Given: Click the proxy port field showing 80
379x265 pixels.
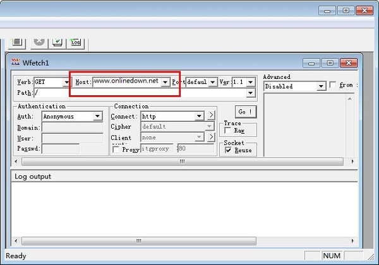Looking at the screenshot, I should click(196, 148).
